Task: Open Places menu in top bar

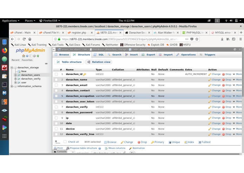Action: pos(30,21)
